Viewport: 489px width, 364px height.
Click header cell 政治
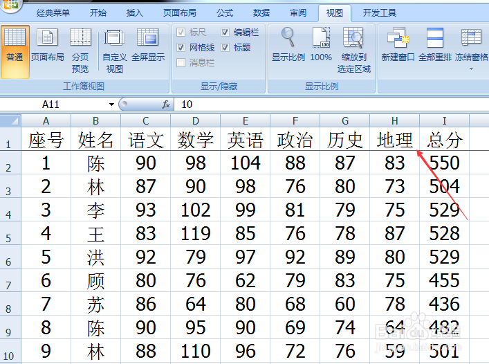(x=295, y=139)
